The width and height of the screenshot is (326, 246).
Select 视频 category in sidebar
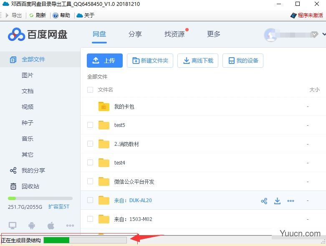[28, 107]
